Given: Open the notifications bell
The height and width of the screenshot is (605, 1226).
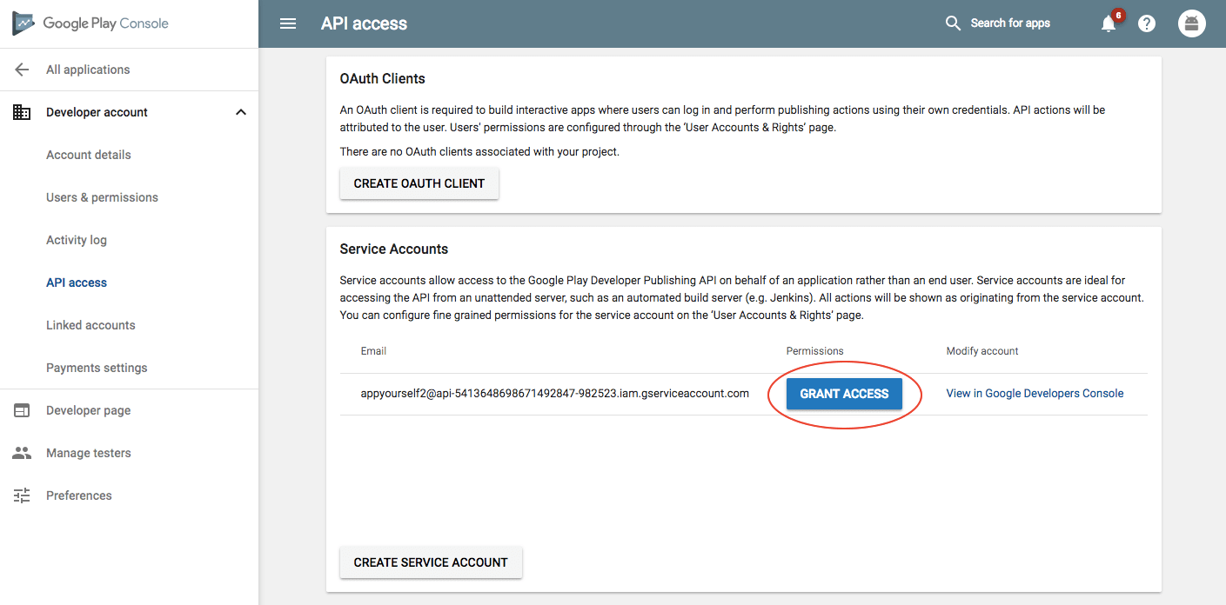Looking at the screenshot, I should click(x=1109, y=23).
